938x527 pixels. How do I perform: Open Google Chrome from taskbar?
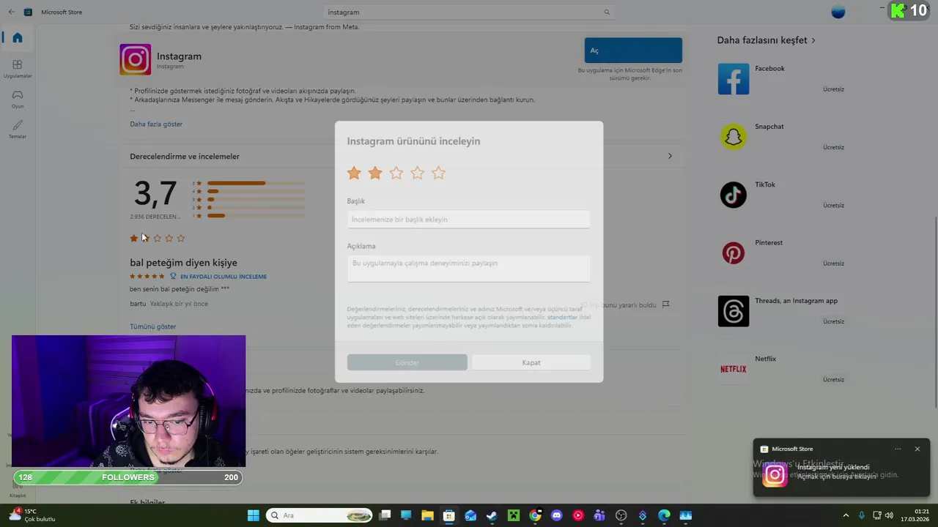[x=535, y=515]
